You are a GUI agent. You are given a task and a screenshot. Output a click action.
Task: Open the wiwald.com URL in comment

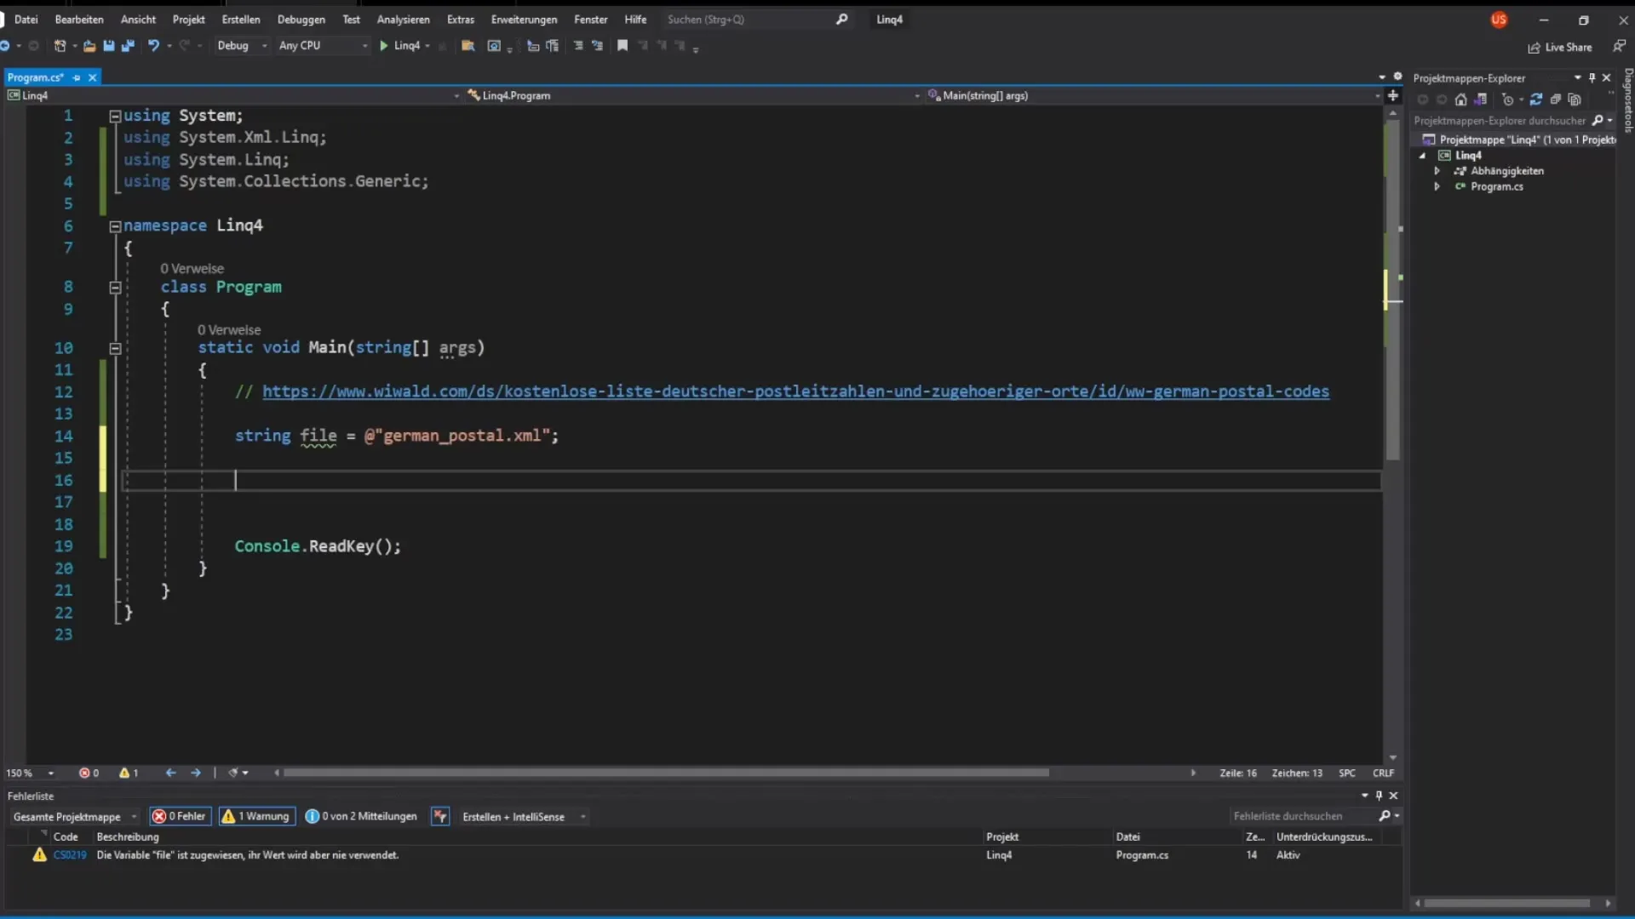(795, 391)
